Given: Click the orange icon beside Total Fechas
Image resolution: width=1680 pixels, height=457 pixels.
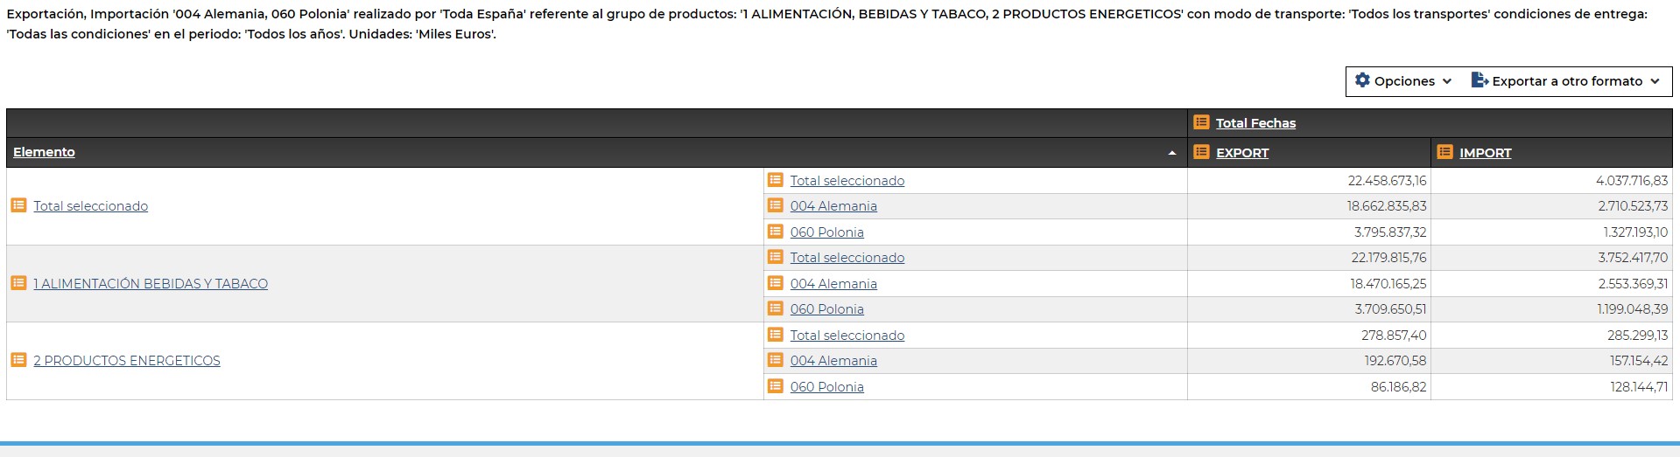Looking at the screenshot, I should coord(1201,122).
